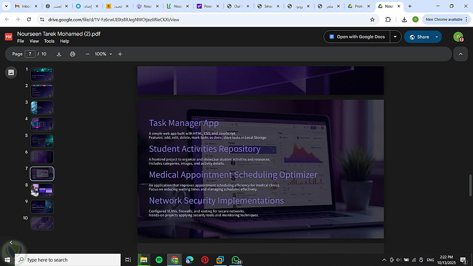Screen dimensions: 473x266
Task: Toggle the thumbnail sidebar icon
Action: point(11,72)
